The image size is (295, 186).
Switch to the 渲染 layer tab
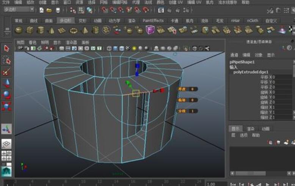(251, 129)
